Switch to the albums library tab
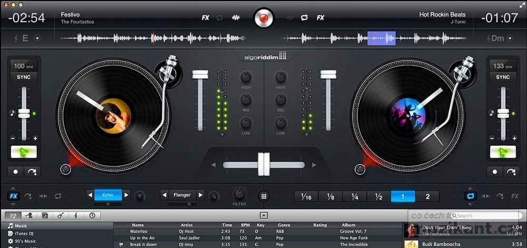 click(45, 215)
